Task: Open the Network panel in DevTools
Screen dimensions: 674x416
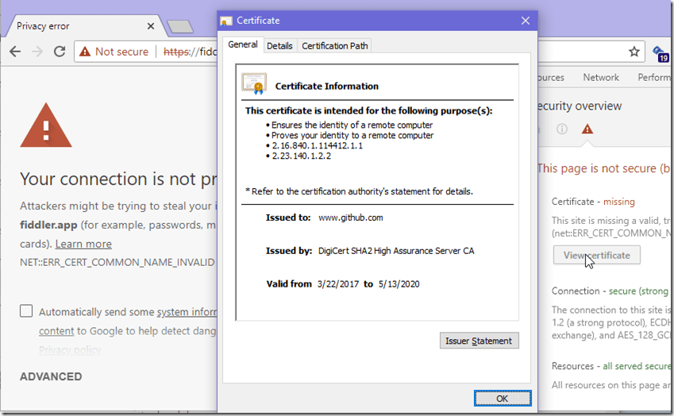Action: tap(600, 77)
